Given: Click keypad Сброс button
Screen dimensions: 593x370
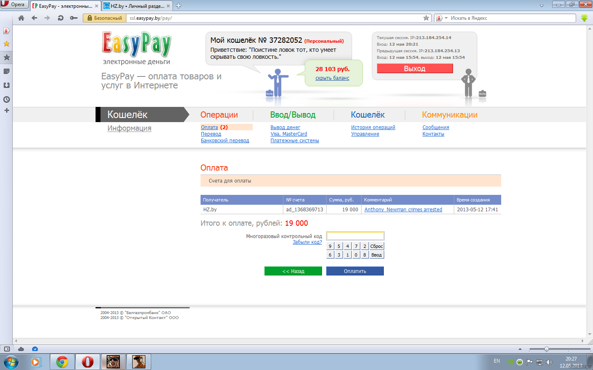Looking at the screenshot, I should [377, 246].
